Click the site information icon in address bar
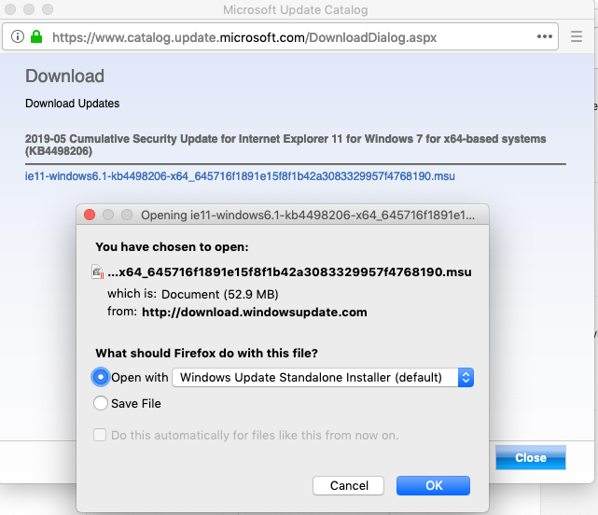The image size is (598, 515). pyautogui.click(x=17, y=37)
